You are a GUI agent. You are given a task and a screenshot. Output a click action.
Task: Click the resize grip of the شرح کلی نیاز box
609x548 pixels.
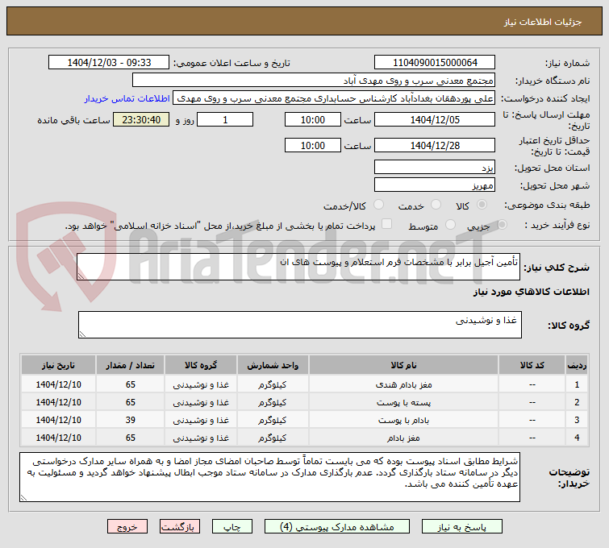tap(81, 276)
